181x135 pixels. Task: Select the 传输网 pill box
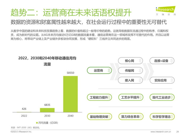coord(130,70)
